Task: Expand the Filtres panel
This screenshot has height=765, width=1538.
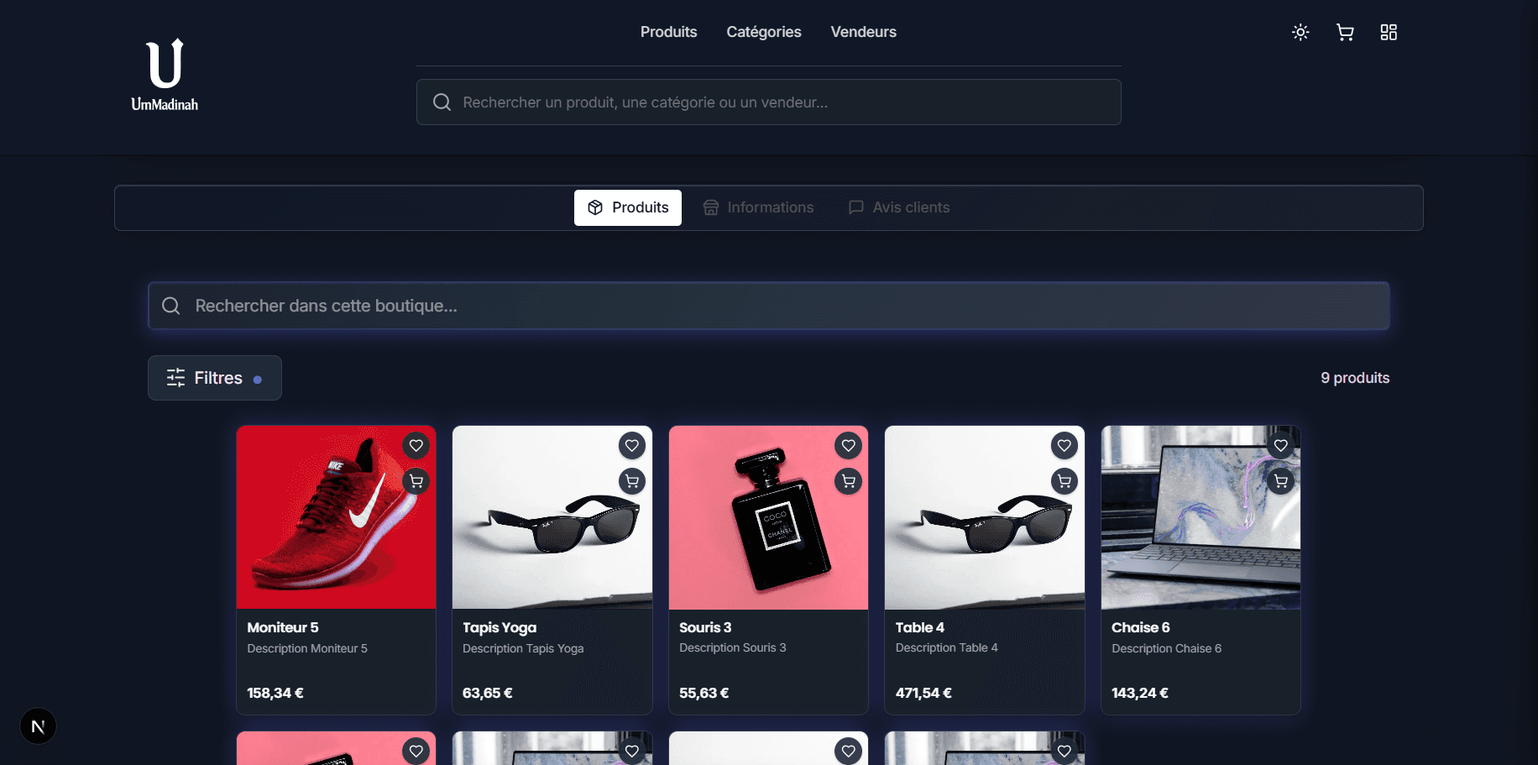Action: pos(215,378)
